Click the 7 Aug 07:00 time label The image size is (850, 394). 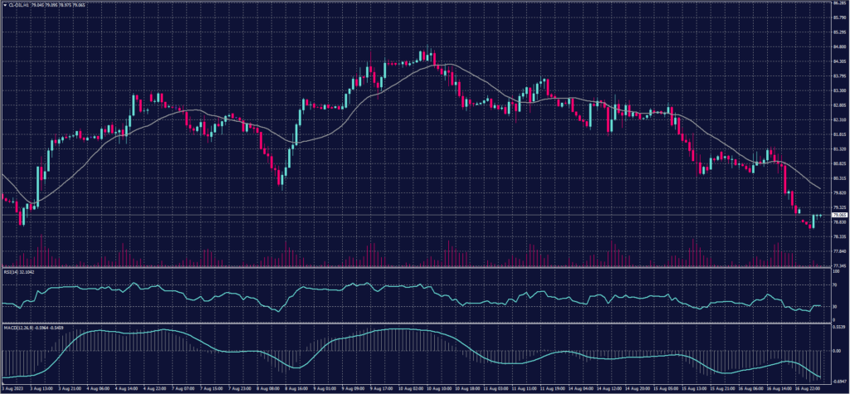point(183,388)
